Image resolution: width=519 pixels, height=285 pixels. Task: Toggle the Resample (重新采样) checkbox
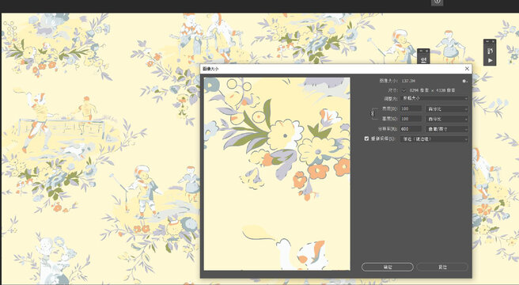[366, 139]
